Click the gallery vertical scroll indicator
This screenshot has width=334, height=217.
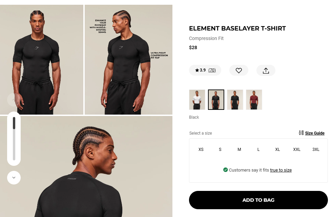coord(14,139)
